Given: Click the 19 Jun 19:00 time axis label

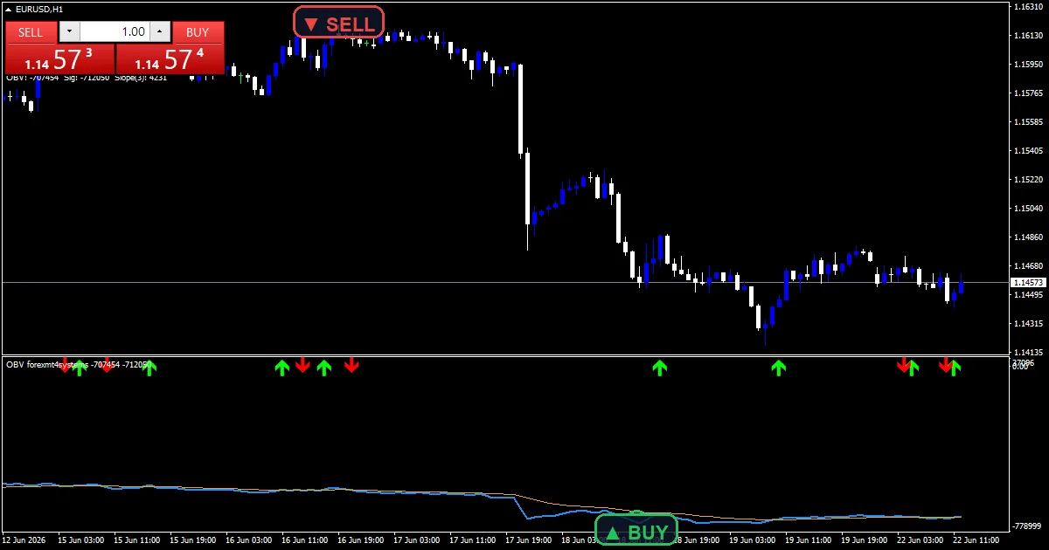Looking at the screenshot, I should pyautogui.click(x=864, y=540).
